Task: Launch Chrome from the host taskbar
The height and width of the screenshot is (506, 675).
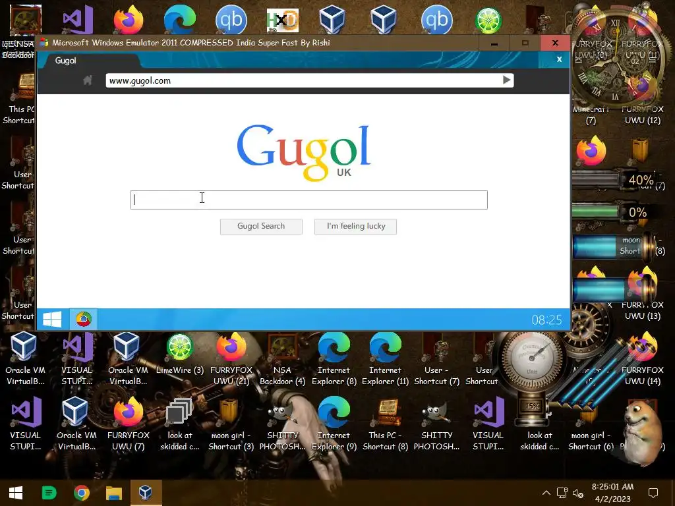Action: pos(81,493)
